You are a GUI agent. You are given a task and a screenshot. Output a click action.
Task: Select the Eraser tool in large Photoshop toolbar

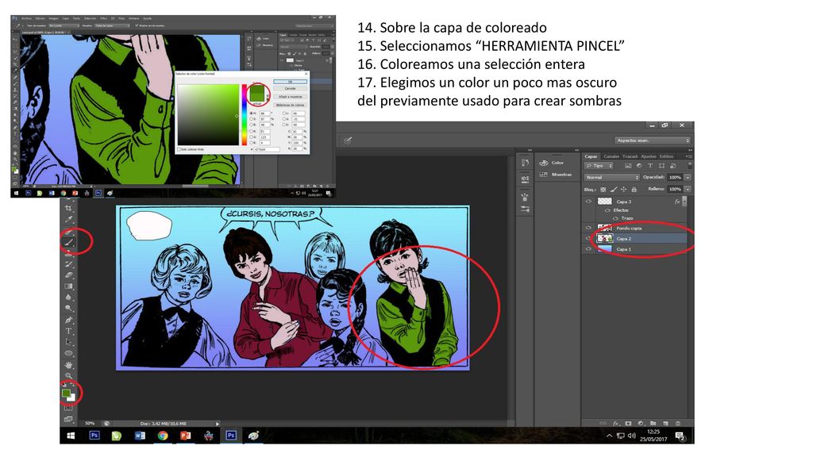[x=68, y=275]
